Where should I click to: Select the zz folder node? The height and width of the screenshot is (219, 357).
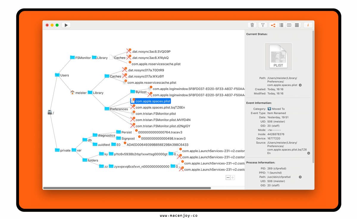[104, 166]
